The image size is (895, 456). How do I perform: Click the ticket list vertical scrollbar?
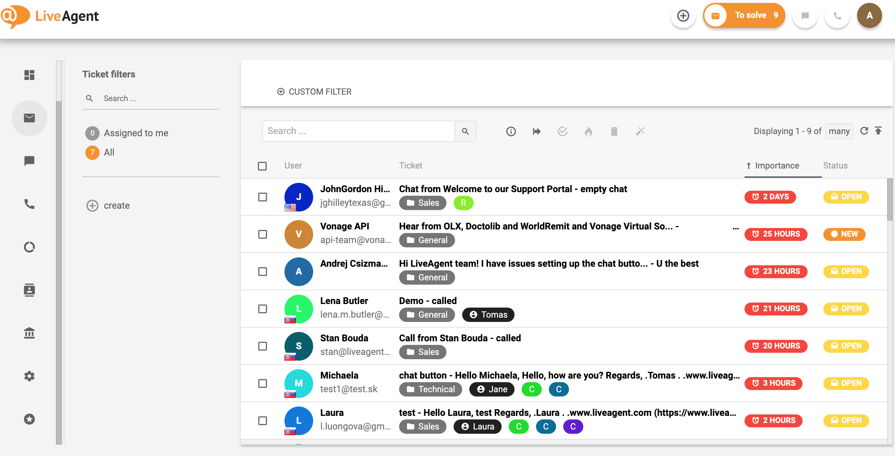pyautogui.click(x=890, y=200)
